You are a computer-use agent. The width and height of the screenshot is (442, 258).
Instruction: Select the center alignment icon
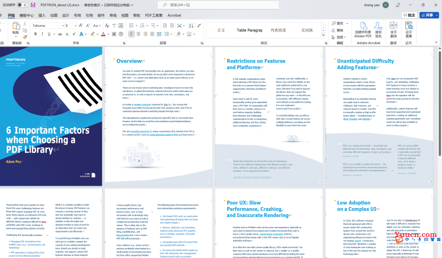[x=139, y=34]
